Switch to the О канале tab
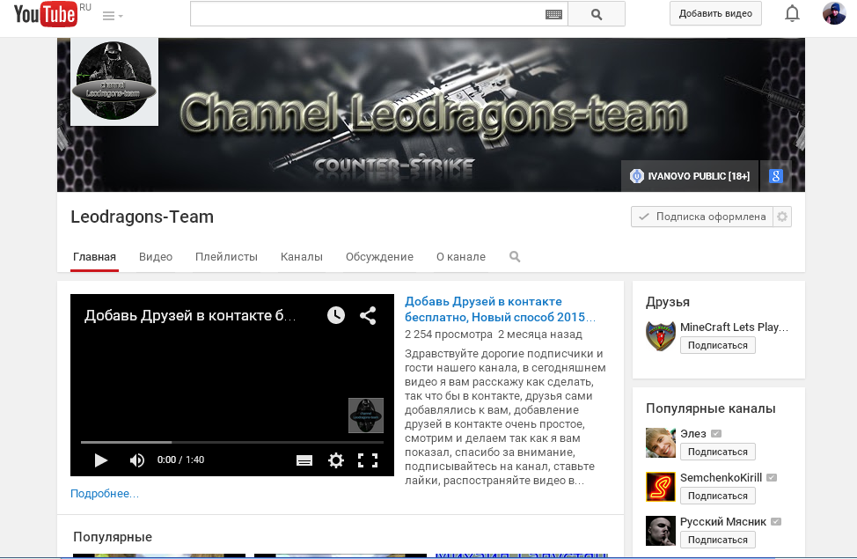The image size is (857, 559). click(461, 257)
